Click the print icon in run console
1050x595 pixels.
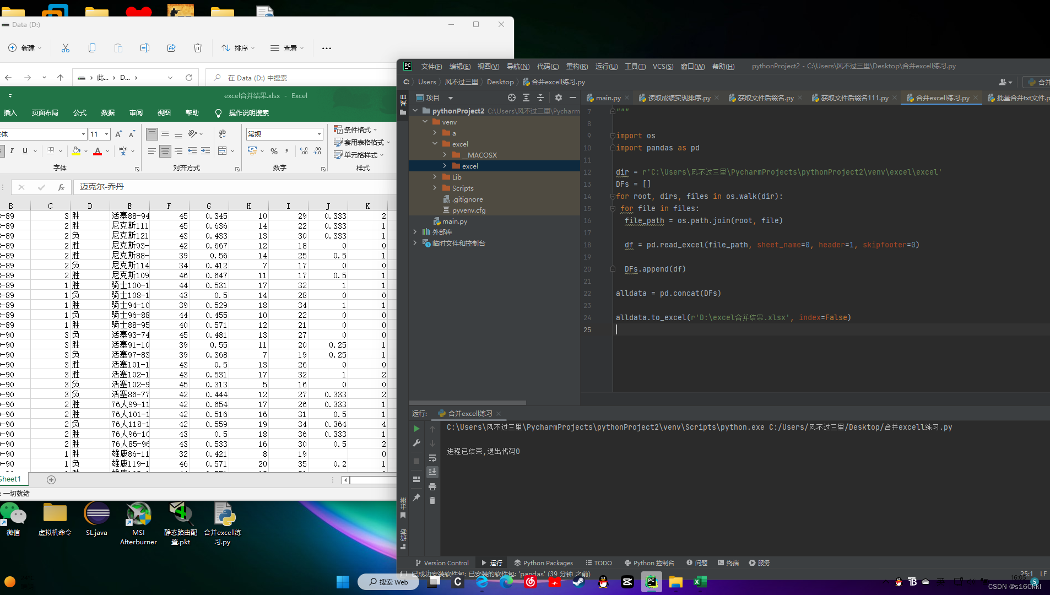pyautogui.click(x=432, y=486)
